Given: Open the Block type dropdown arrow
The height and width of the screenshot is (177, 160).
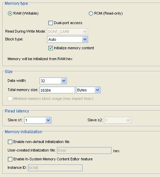Looking at the screenshot, I should (85, 39).
